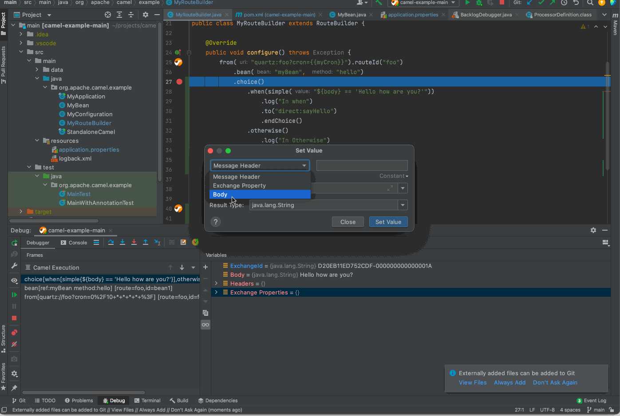Toggle Pull Requests tool window
The image size is (620, 416).
click(x=3, y=65)
